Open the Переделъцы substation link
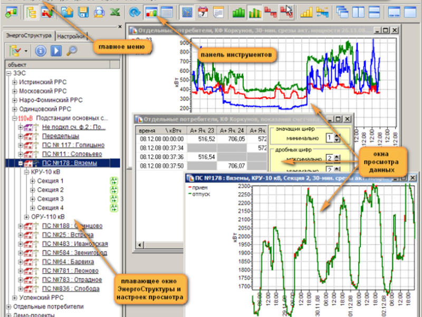This screenshot has width=422, height=317. point(61,136)
